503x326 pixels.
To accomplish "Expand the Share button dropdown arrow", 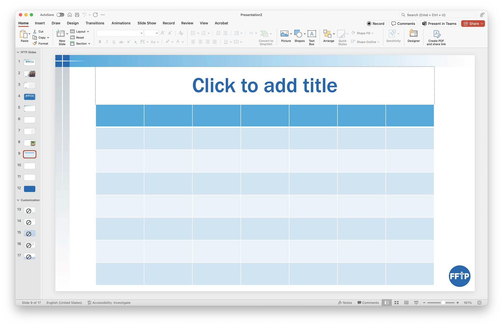I will coord(482,24).
